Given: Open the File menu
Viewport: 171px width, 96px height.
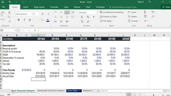Looking at the screenshot, I should 3,7.
